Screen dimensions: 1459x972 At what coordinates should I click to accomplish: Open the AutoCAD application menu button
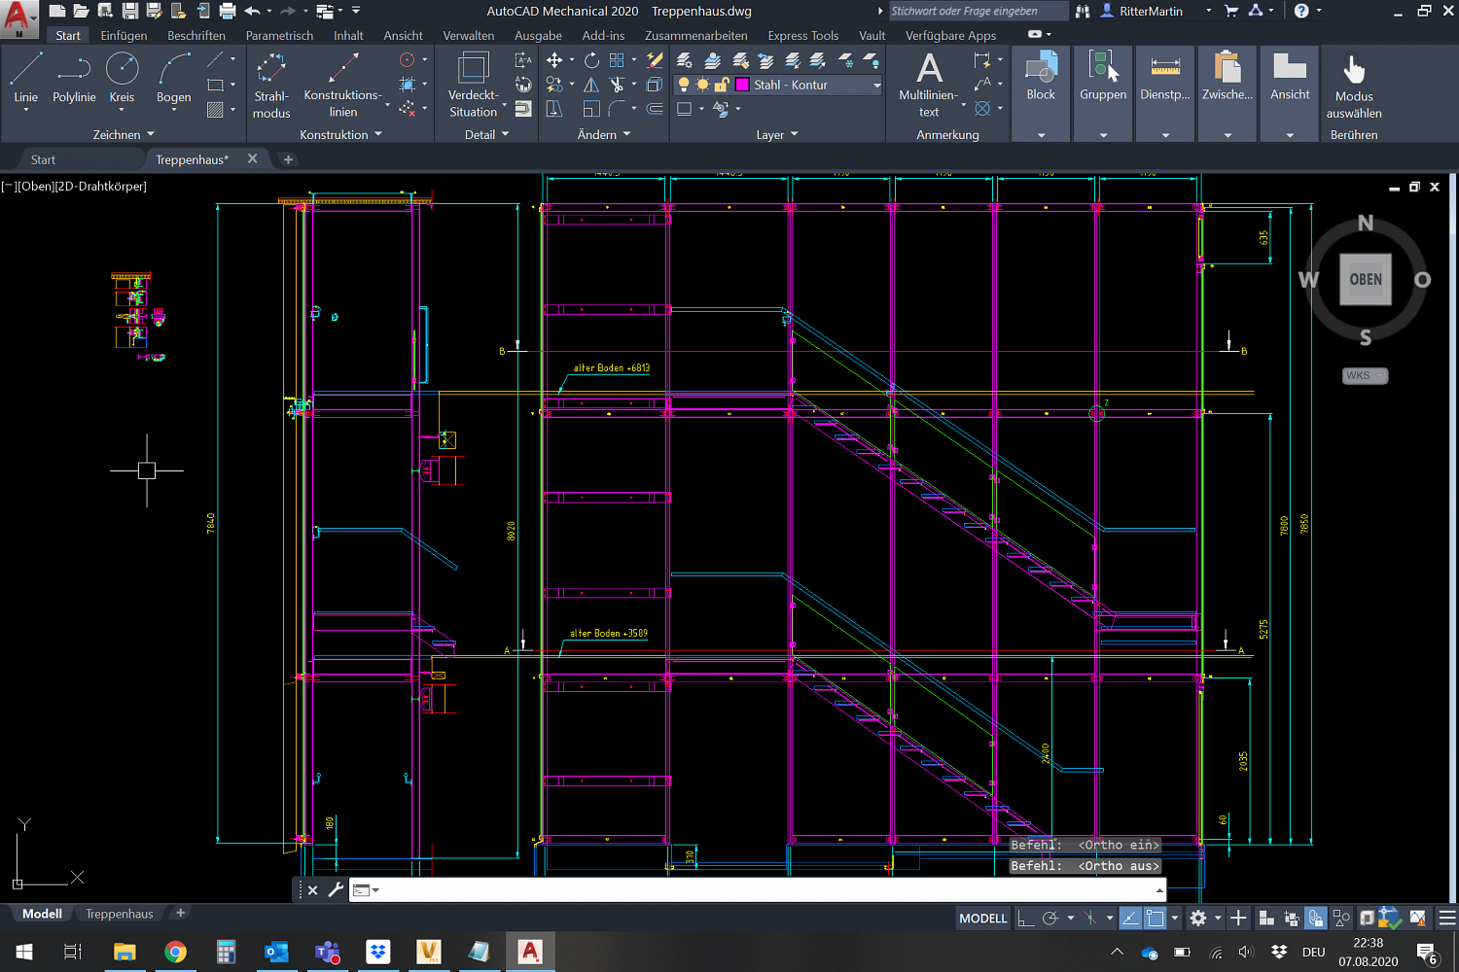click(x=18, y=17)
